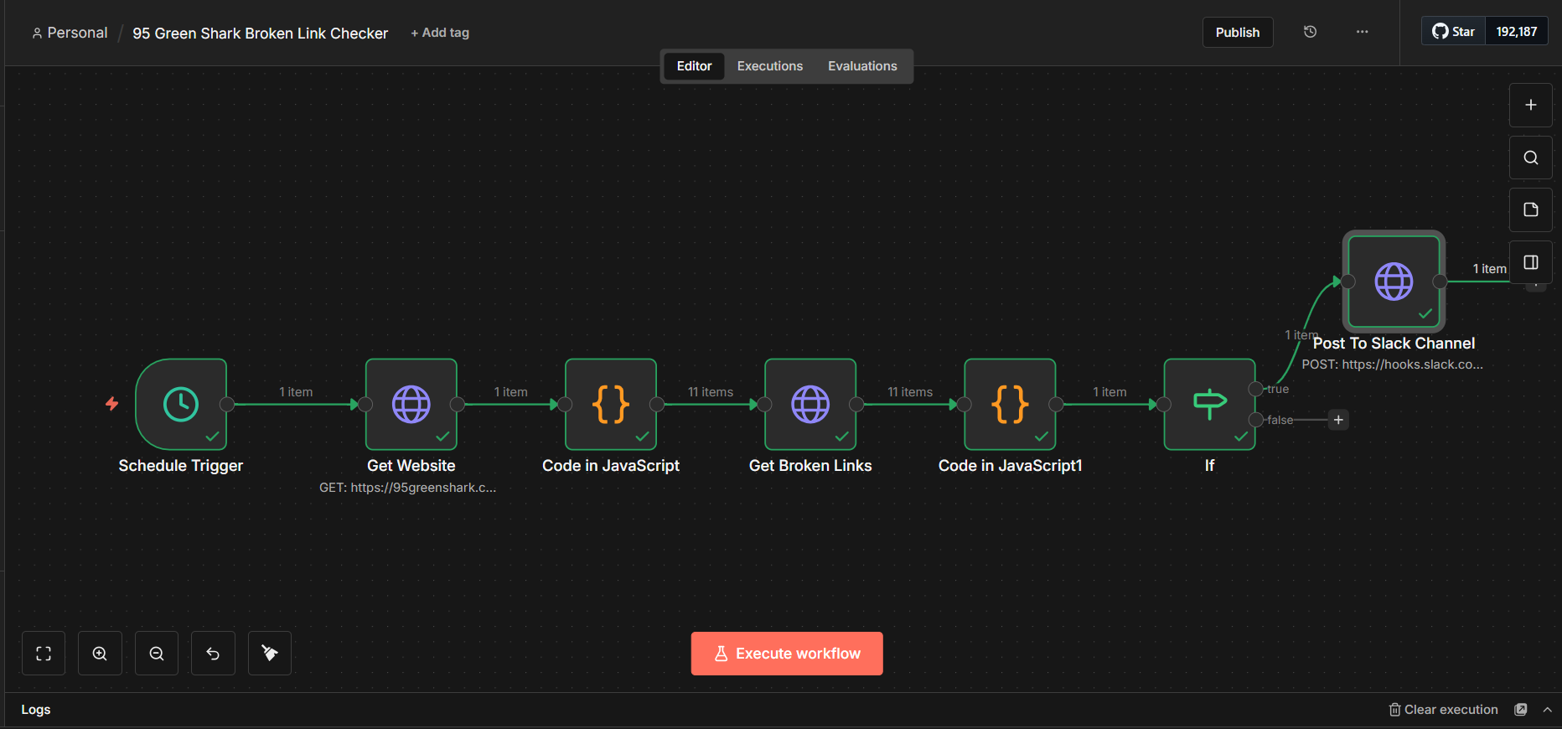Image resolution: width=1562 pixels, height=729 pixels.
Task: Select the Code in JavaScript1 node
Action: [1010, 404]
